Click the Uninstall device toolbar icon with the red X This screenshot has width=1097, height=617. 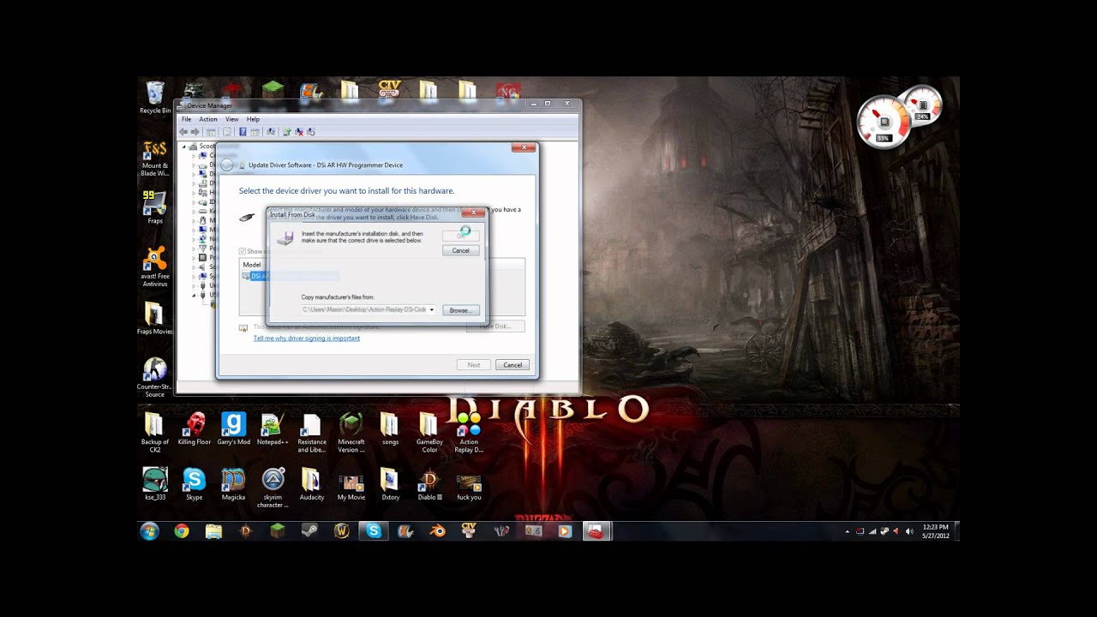299,132
